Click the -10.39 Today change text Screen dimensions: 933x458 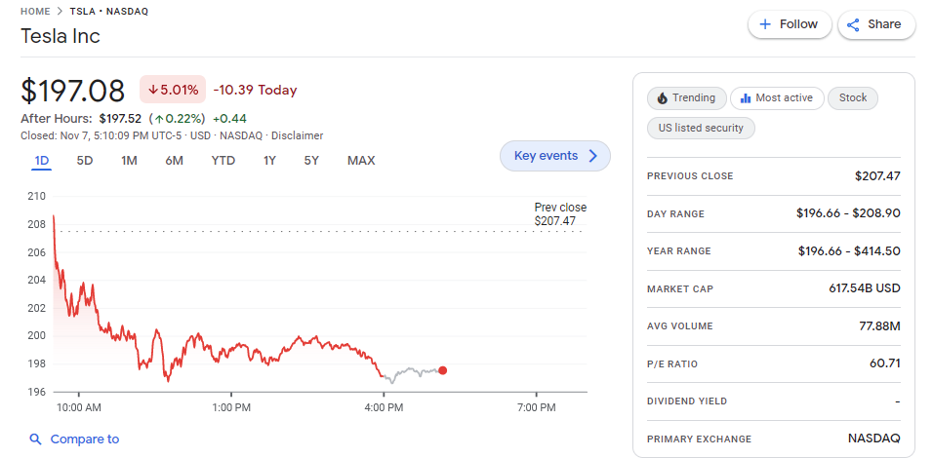[x=255, y=91]
